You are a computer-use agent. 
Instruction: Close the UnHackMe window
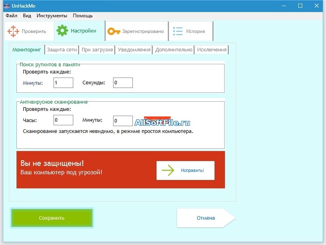point(316,6)
